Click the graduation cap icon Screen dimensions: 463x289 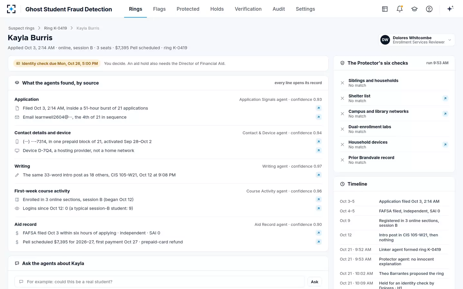tap(414, 9)
